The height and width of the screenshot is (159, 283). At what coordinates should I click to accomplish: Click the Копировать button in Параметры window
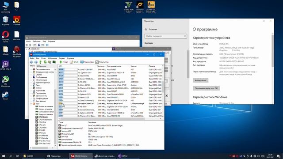pos(200,80)
